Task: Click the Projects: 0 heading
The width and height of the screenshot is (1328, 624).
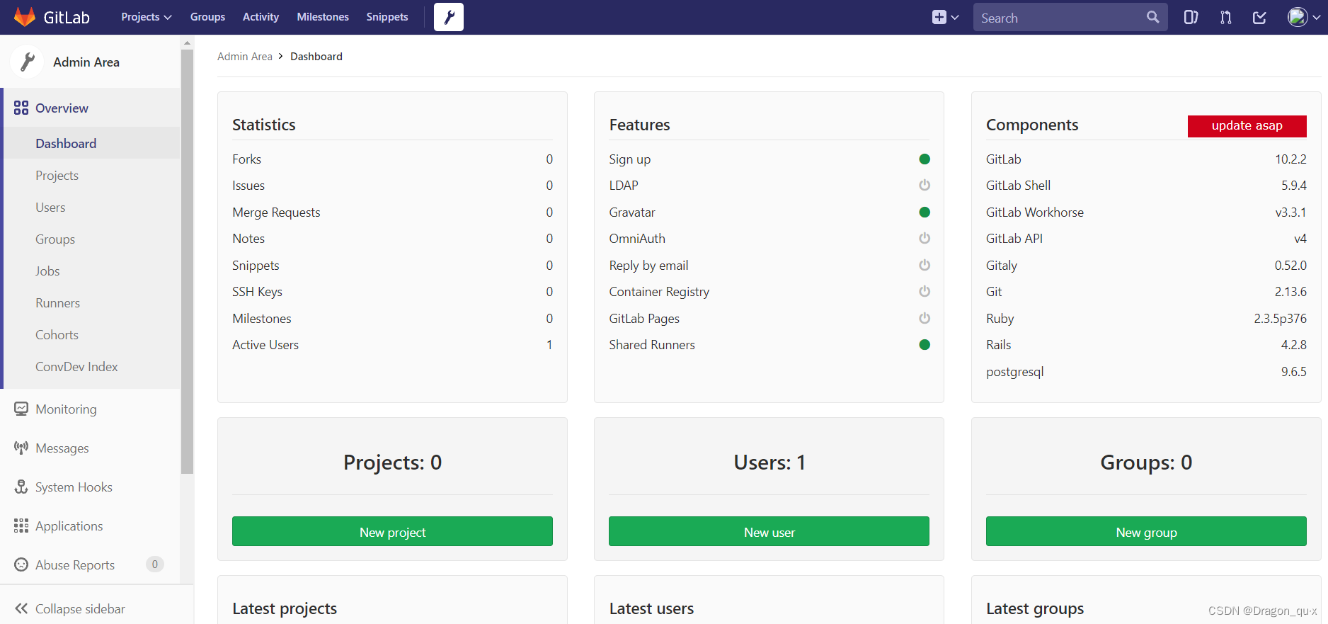Action: (x=392, y=462)
